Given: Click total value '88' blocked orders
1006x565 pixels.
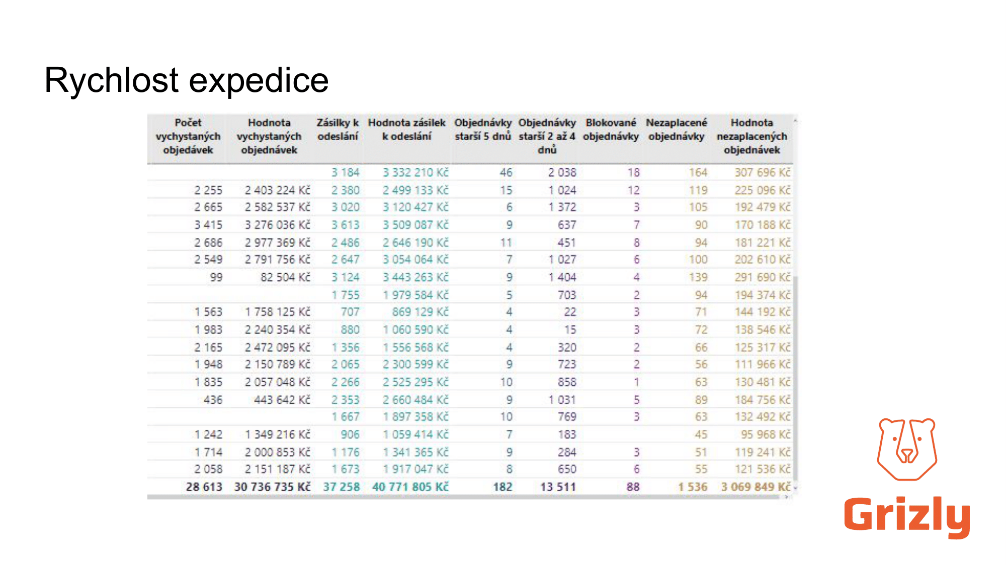Looking at the screenshot, I should pyautogui.click(x=633, y=487).
